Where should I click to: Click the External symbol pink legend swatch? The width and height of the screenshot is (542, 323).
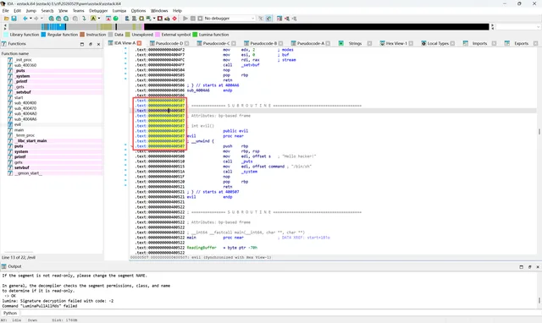pyautogui.click(x=158, y=35)
